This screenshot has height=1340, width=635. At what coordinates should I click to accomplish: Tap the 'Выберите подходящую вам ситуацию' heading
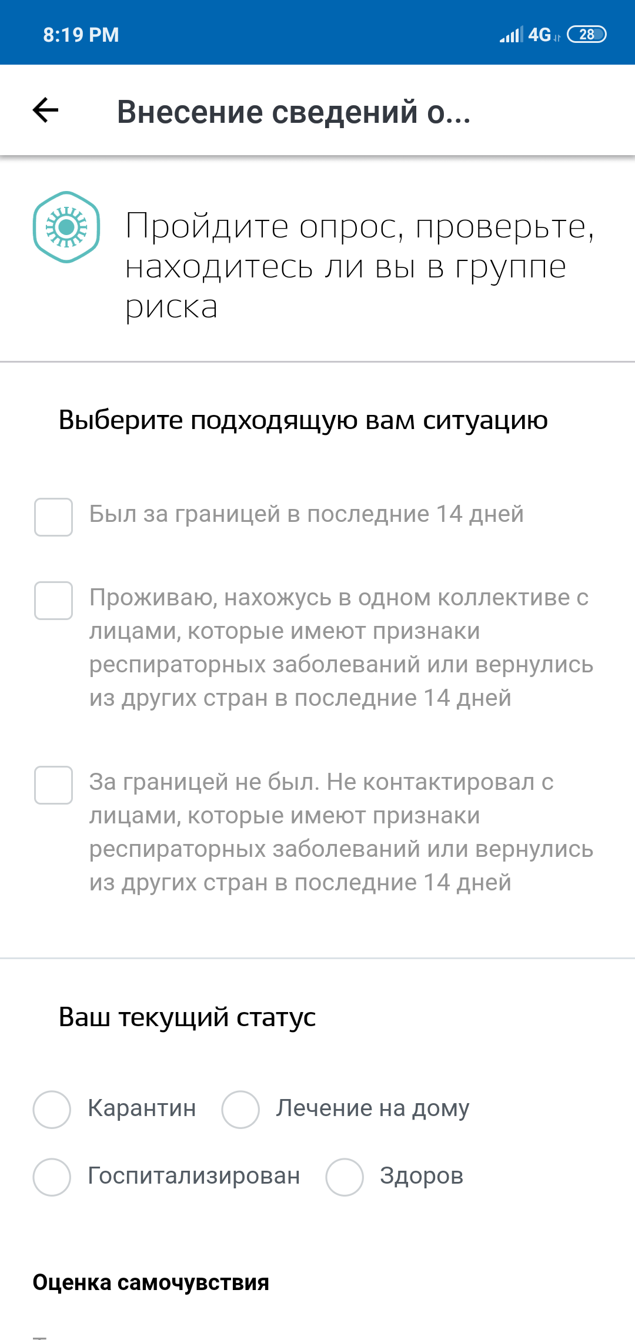click(303, 420)
